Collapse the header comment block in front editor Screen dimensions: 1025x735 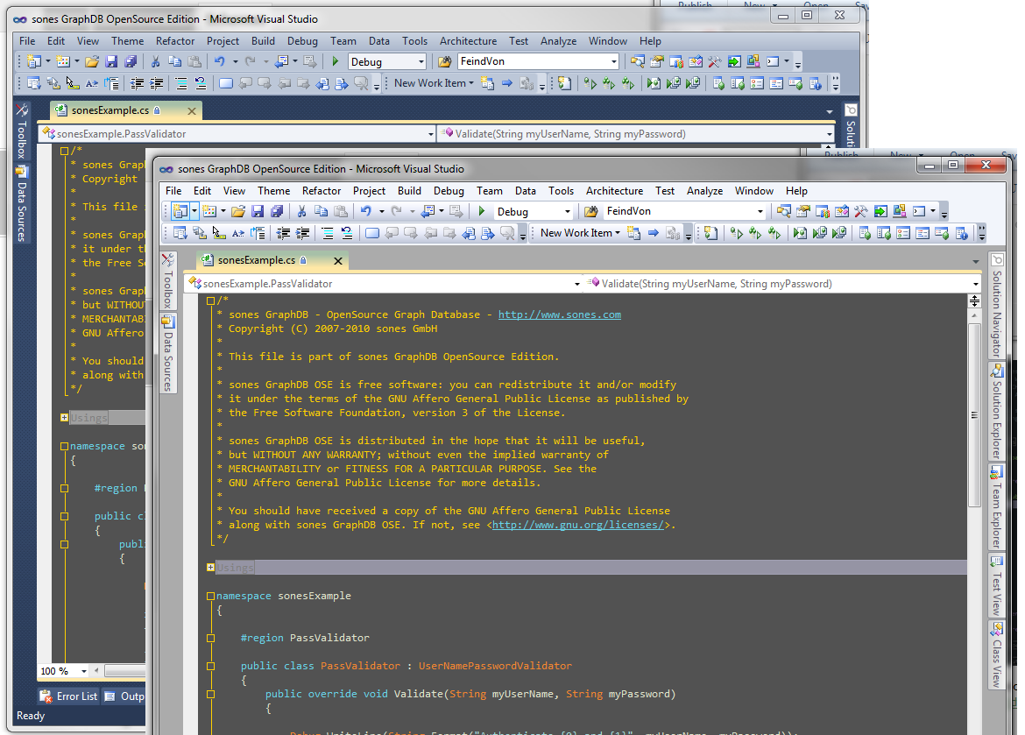coord(210,300)
